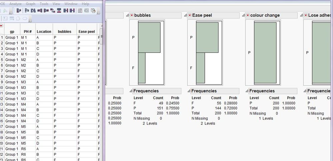This screenshot has height=161, width=333.
Task: Collapse the bubbles report outline
Action: [x=127, y=15]
